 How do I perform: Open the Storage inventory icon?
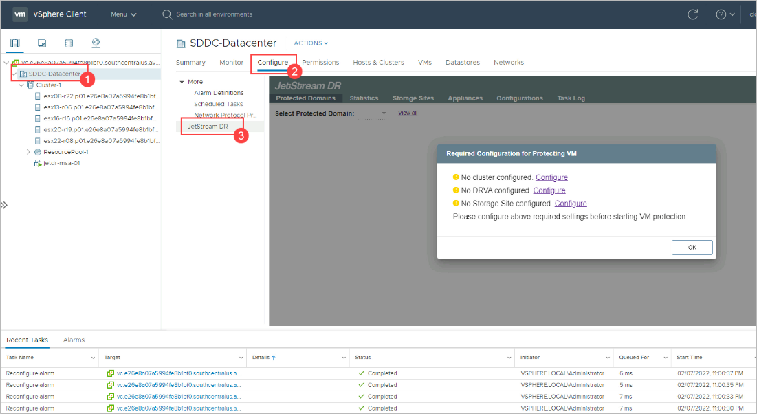(x=69, y=43)
